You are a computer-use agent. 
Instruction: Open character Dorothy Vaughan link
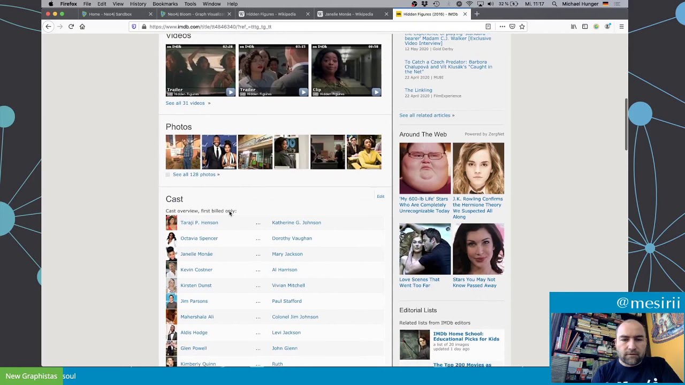292,238
